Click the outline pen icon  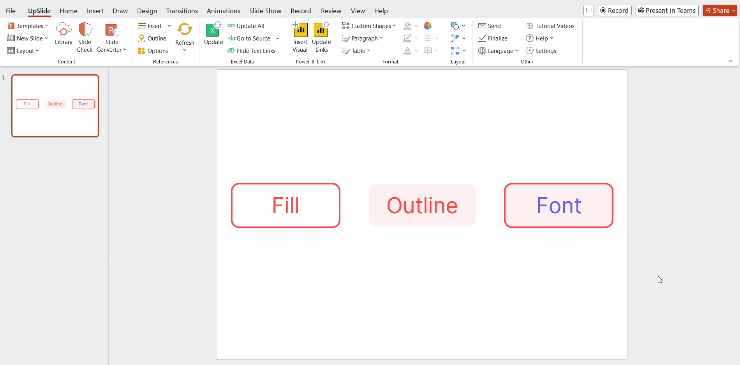pyautogui.click(x=407, y=38)
